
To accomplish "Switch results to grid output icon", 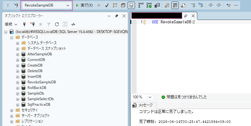I will click(175, 5).
